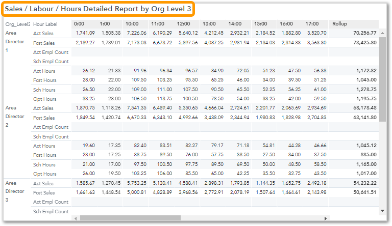
Task: Select the 7,541.35 Act Sales cell
Action: click(135, 108)
